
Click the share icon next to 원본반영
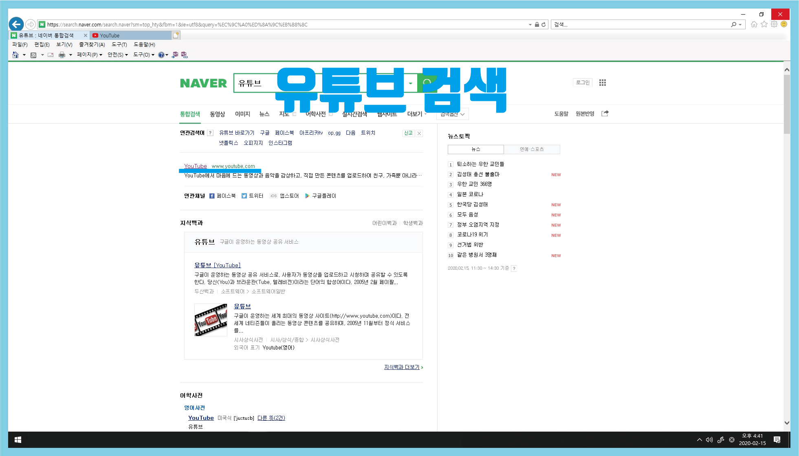(x=605, y=113)
